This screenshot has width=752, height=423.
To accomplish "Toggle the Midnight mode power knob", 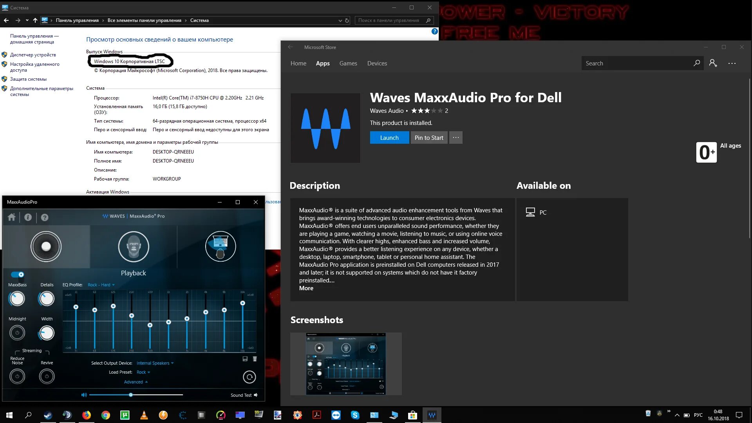I will (17, 333).
